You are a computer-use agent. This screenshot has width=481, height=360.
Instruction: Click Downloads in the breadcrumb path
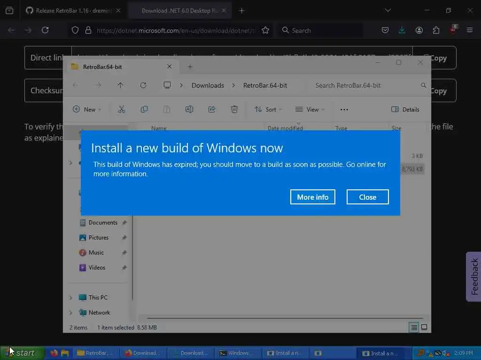(208, 85)
